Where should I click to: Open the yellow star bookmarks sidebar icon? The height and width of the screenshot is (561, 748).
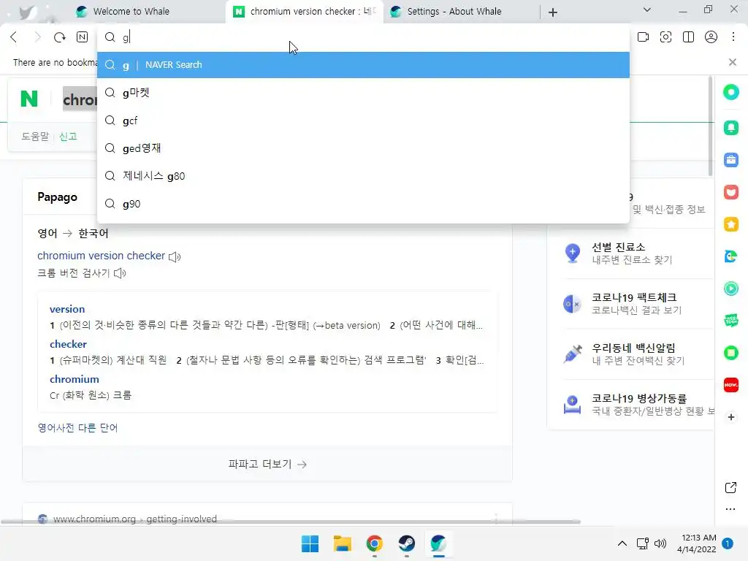pyautogui.click(x=730, y=224)
